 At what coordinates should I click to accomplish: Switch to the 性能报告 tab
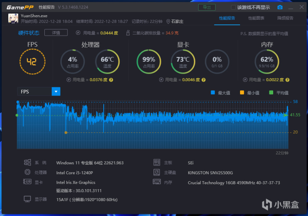click(x=227, y=18)
